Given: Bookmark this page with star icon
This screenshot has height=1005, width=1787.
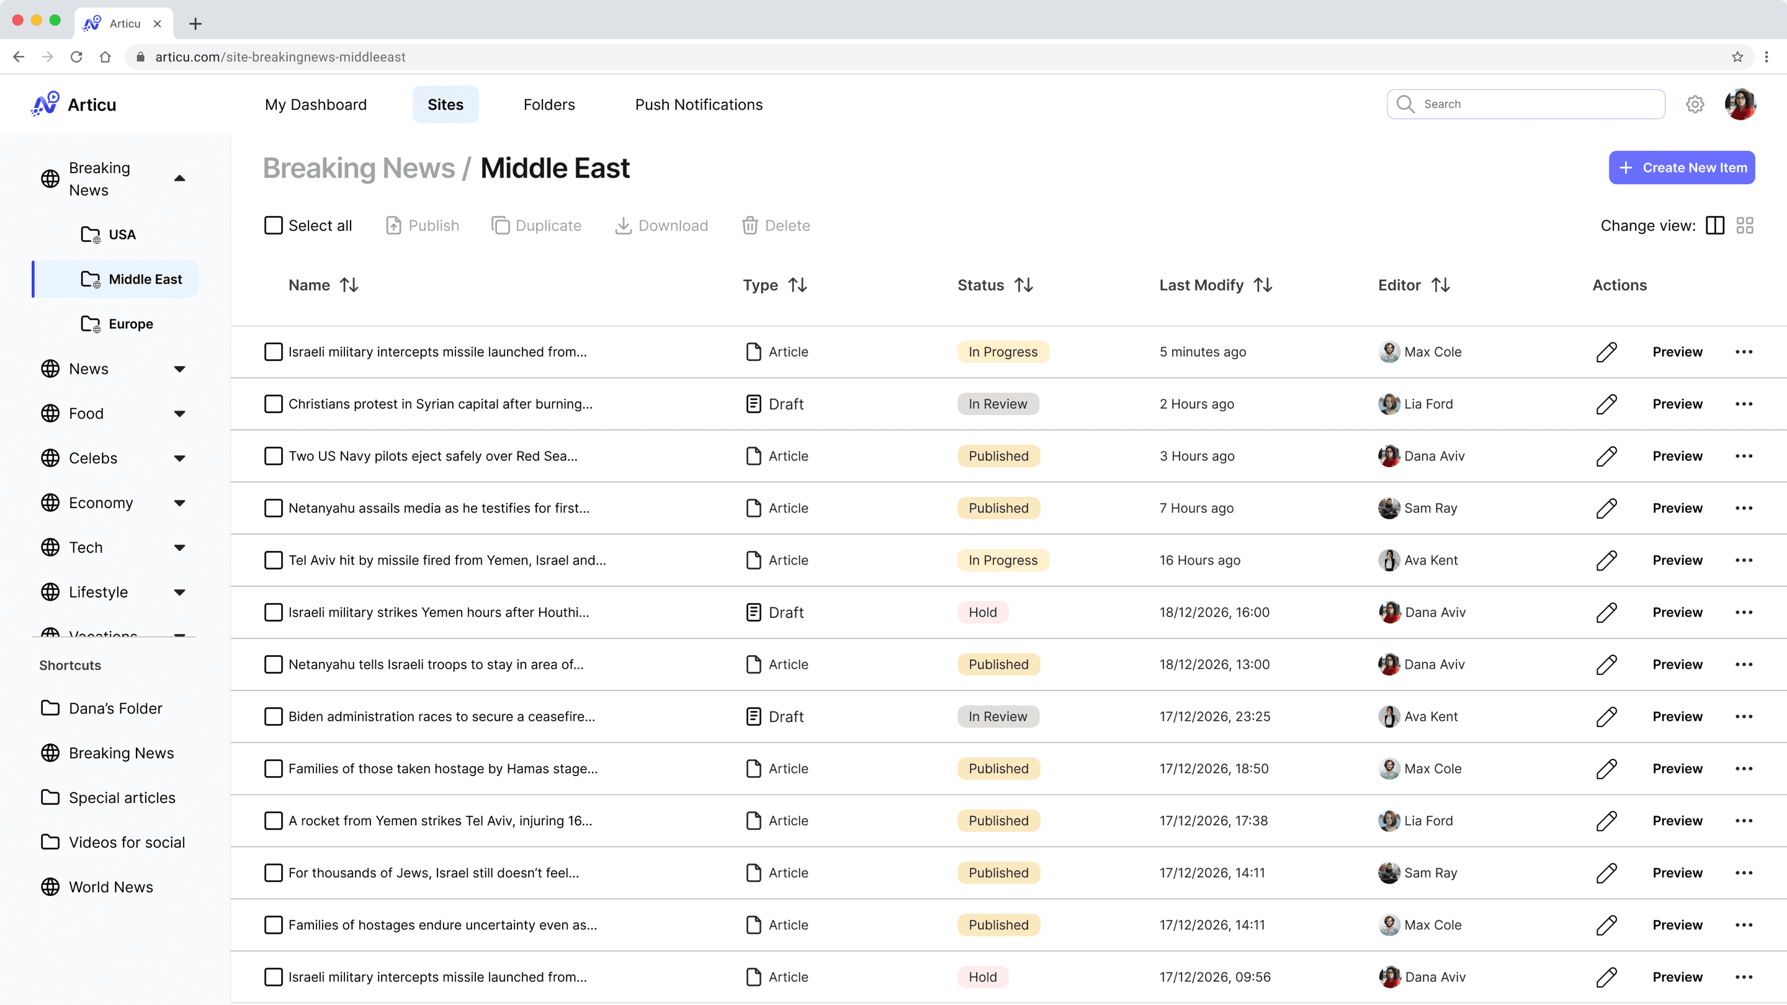Looking at the screenshot, I should (x=1737, y=57).
